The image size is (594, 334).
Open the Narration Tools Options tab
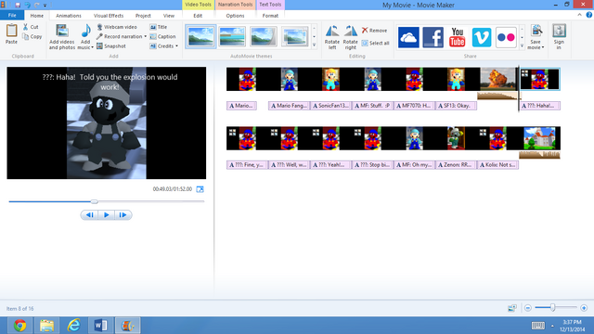point(235,16)
